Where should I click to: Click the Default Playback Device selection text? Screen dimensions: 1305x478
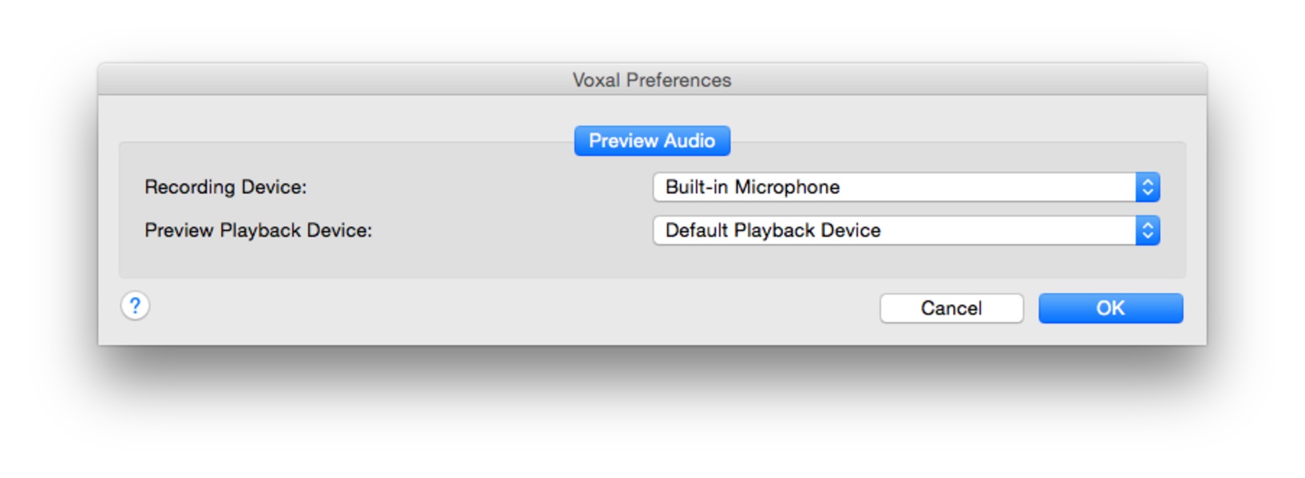(x=773, y=231)
